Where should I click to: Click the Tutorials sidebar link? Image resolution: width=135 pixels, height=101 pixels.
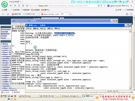pos(4,32)
